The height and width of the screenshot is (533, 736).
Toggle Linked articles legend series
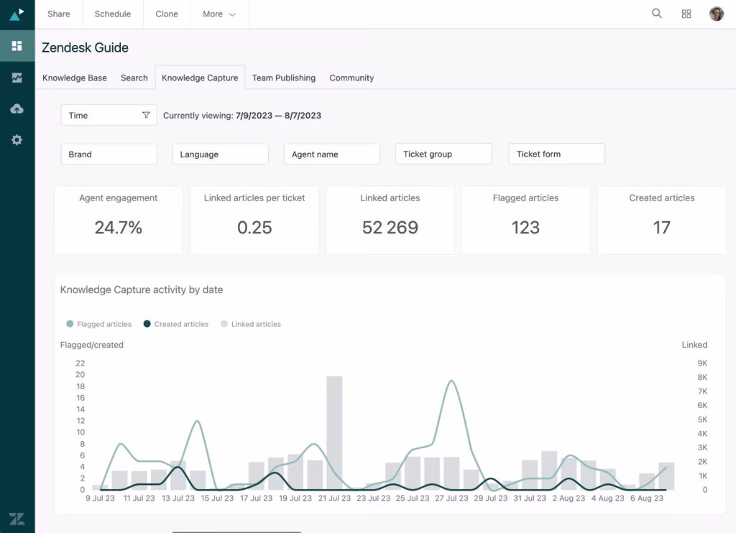point(251,324)
